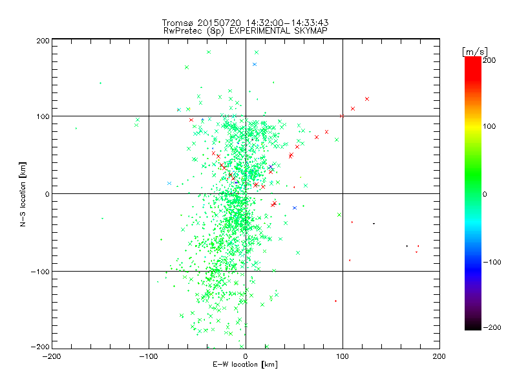Click the -200 tick label on E-W axis
This screenshot has width=517, height=388.
(x=52, y=356)
